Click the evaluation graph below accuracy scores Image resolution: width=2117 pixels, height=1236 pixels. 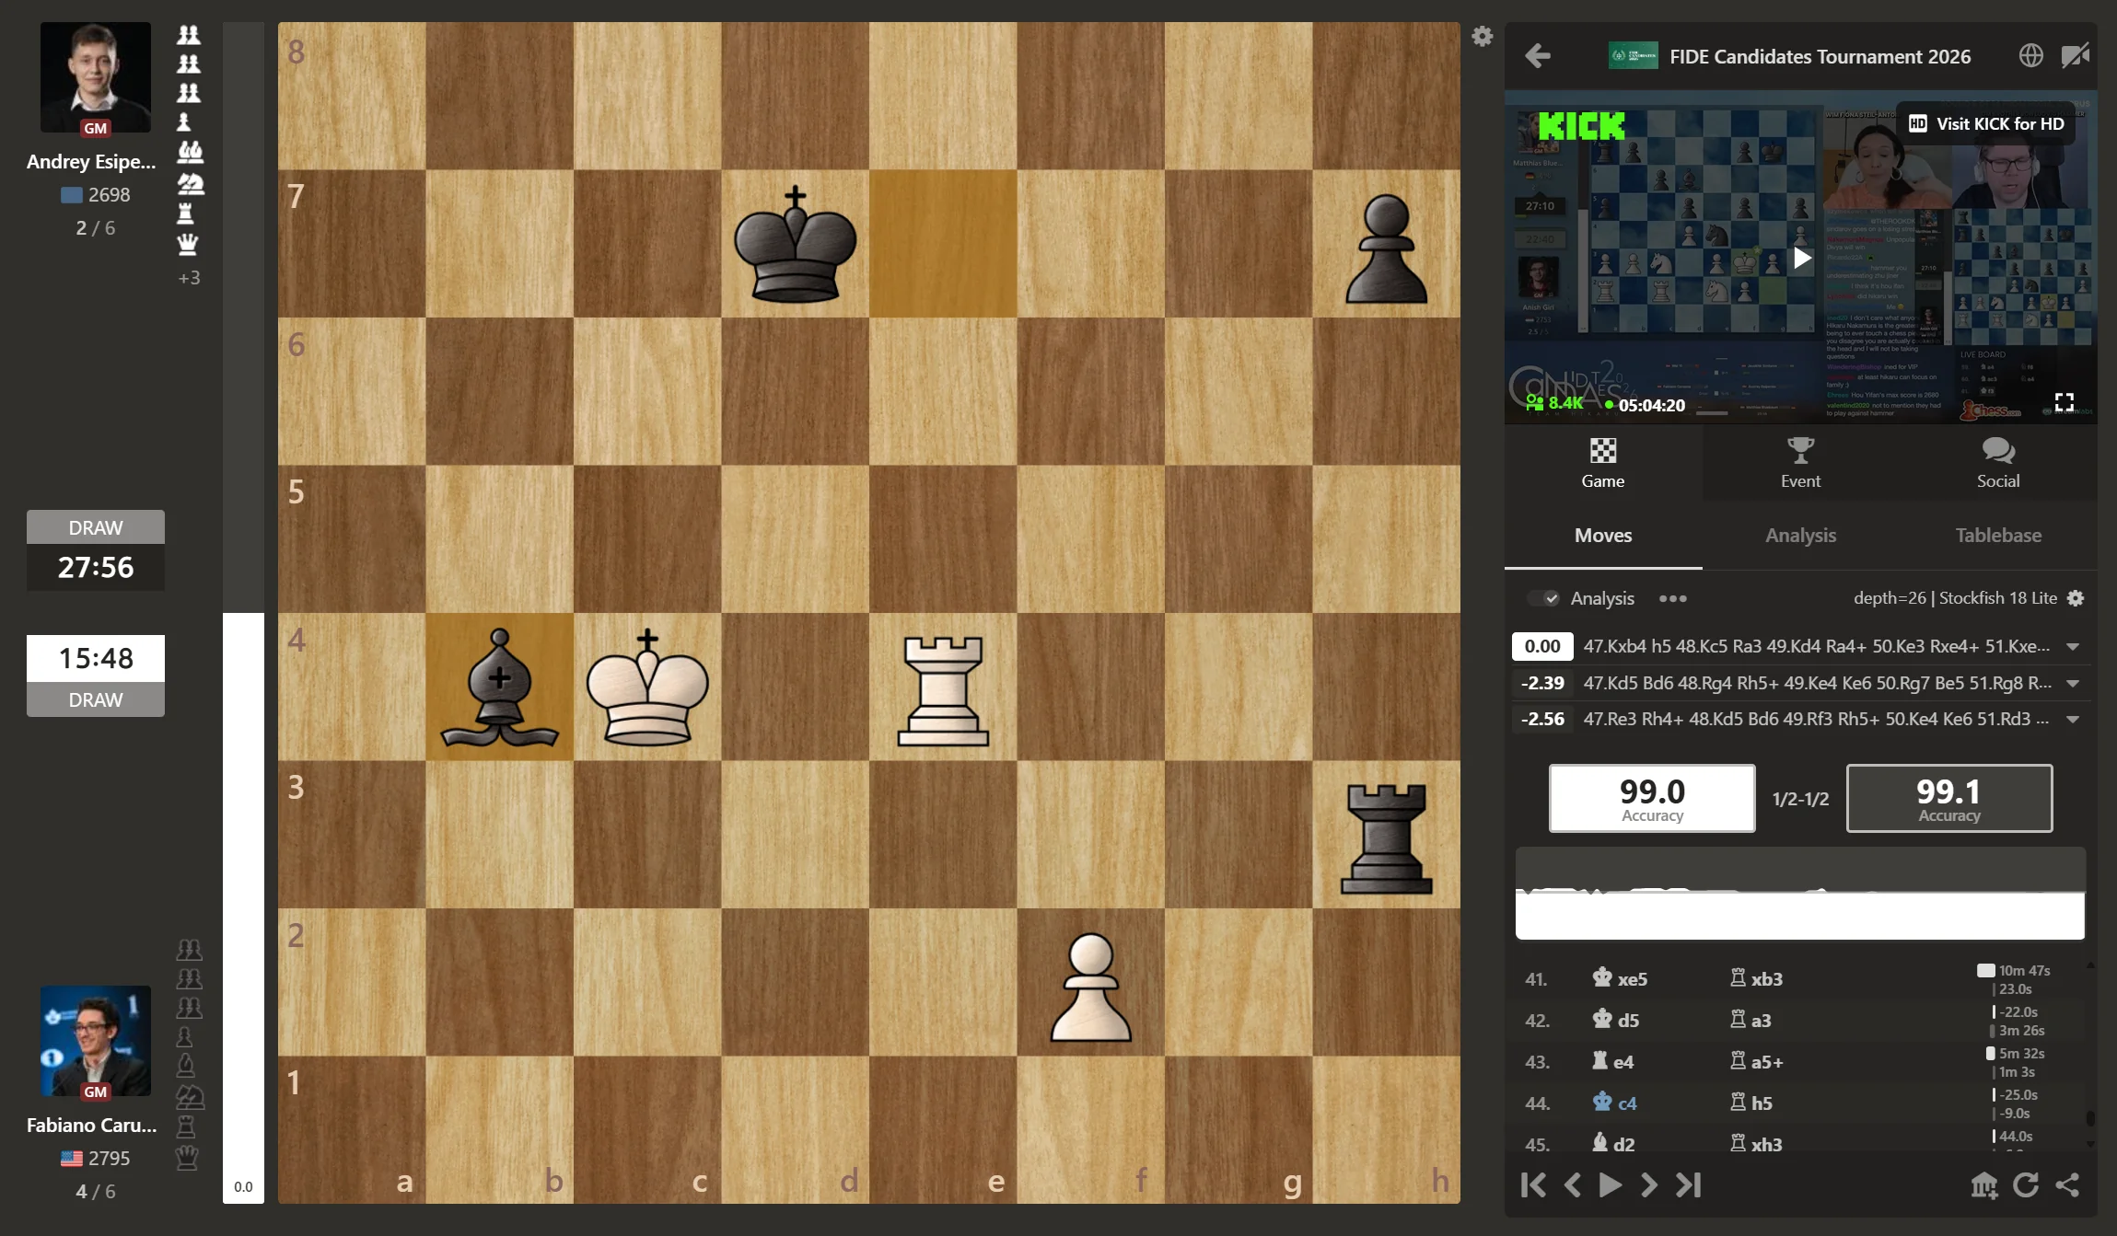pos(1799,893)
